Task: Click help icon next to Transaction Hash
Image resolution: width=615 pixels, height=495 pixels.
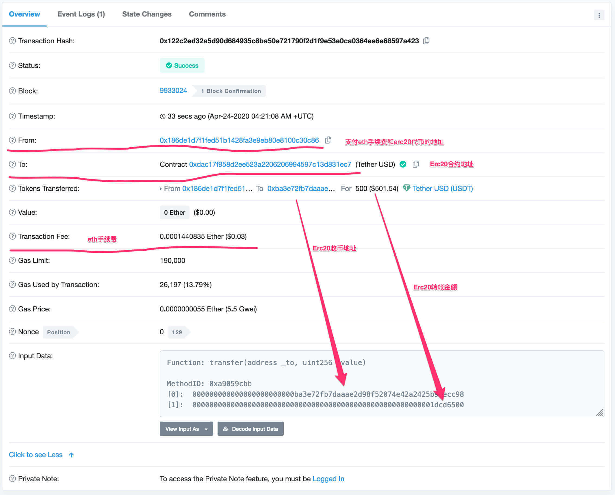Action: point(12,41)
